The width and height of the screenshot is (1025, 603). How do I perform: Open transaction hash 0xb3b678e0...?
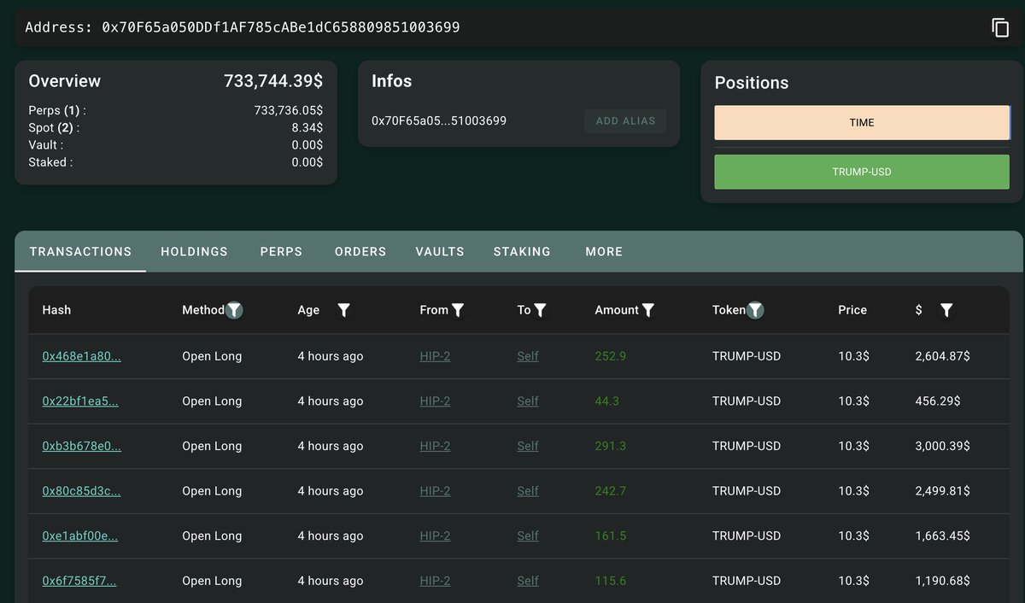click(81, 446)
